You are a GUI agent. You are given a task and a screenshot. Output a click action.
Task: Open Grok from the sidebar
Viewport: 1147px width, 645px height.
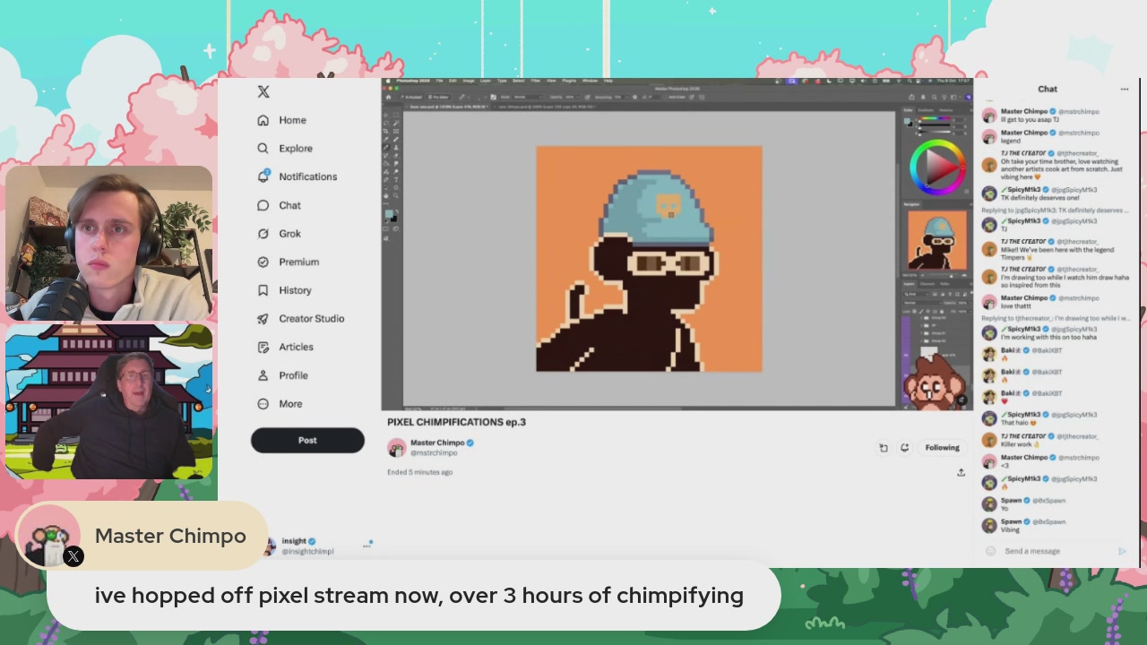(x=279, y=234)
